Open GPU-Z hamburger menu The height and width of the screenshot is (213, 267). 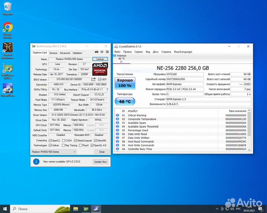click(107, 52)
